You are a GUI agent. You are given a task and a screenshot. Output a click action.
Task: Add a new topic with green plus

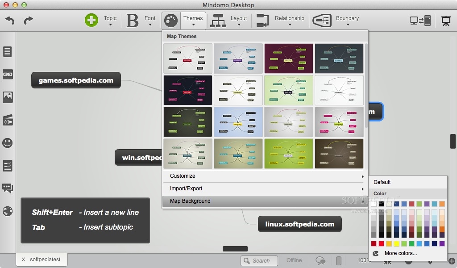[91, 20]
